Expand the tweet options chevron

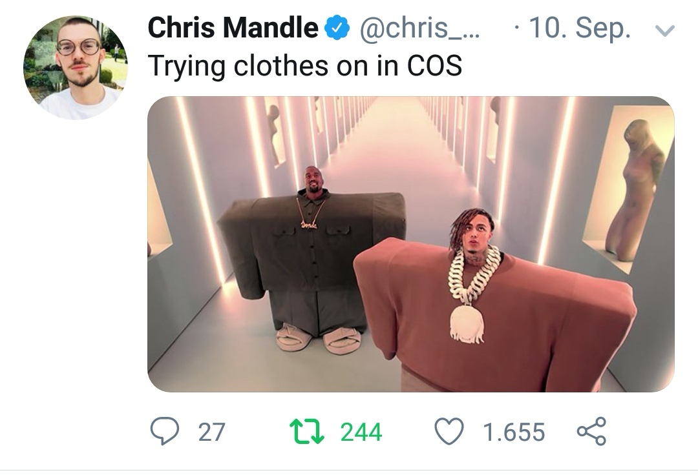[665, 30]
